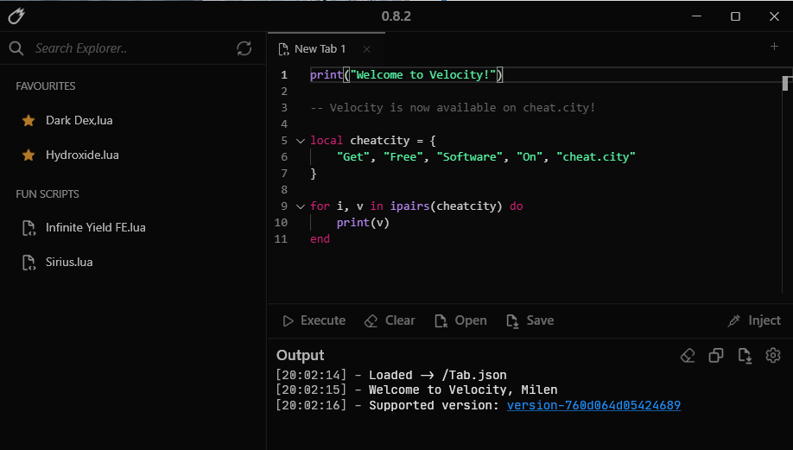Open Output settings gear icon
The width and height of the screenshot is (793, 450).
pyautogui.click(x=773, y=355)
